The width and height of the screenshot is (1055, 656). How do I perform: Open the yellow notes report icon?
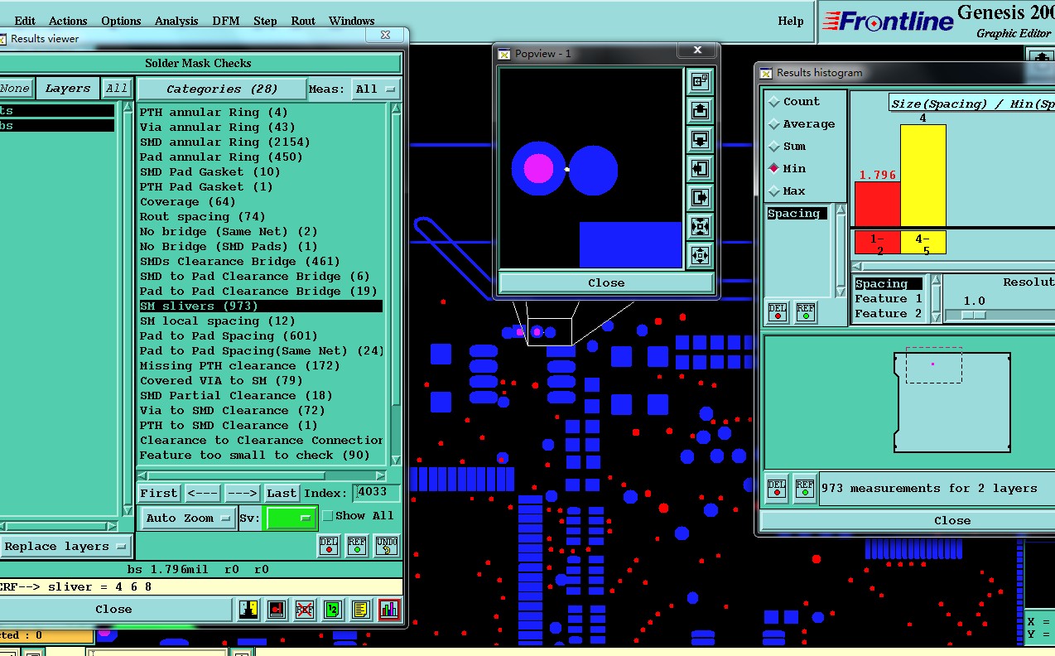pos(361,610)
